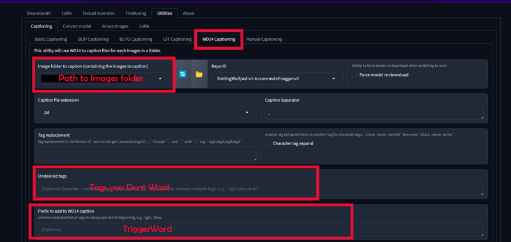Open the Textual Inversion tab
This screenshot has height=242, width=511.
click(x=98, y=13)
